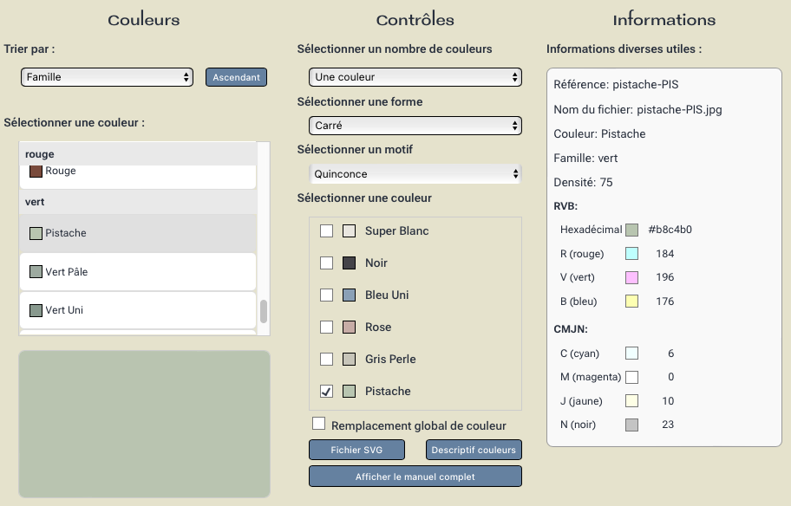
Task: Click the cyan R (rouge) indicator square
Action: 632,254
